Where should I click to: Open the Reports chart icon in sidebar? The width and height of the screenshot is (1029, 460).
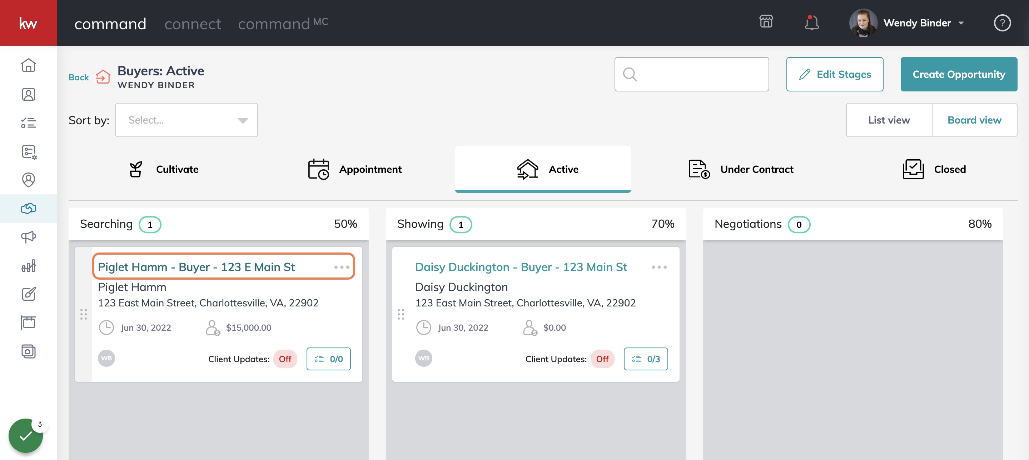coord(28,266)
